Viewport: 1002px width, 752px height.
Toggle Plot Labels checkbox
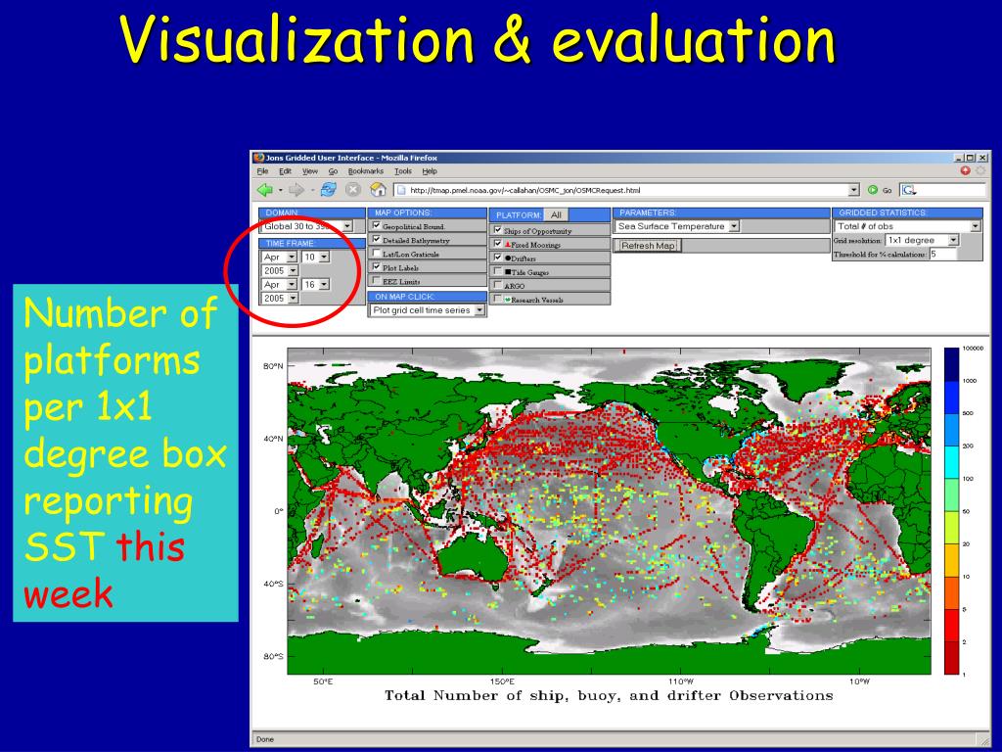tap(377, 266)
